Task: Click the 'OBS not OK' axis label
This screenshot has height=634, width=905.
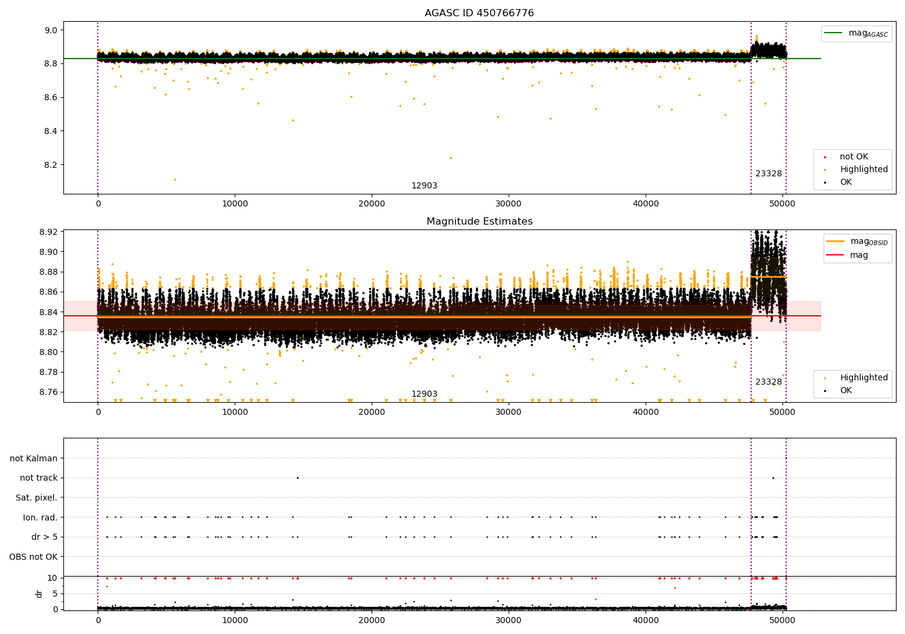Action: [x=33, y=557]
